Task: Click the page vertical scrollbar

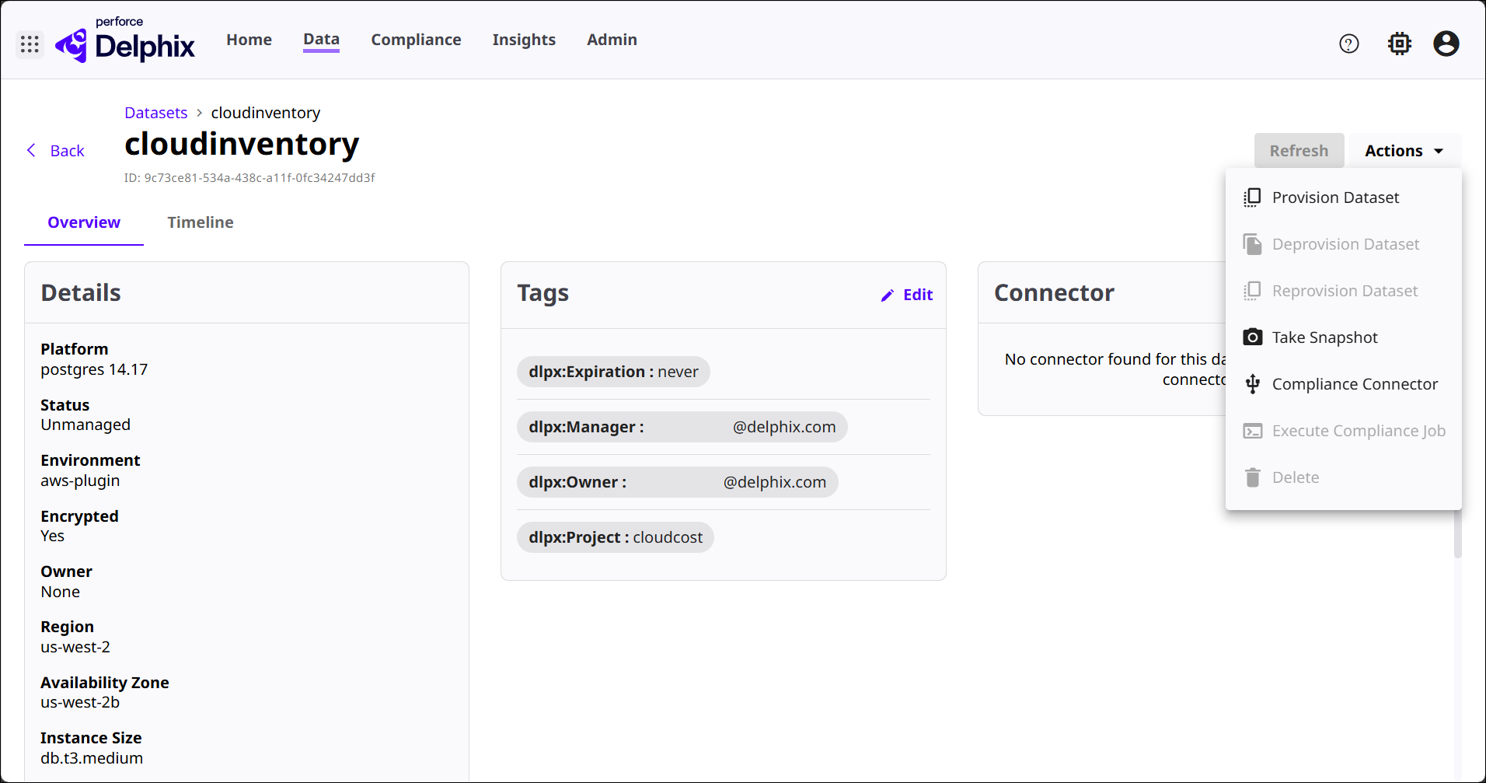Action: point(1457,537)
